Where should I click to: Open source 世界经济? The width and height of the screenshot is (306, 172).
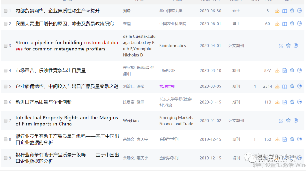(167, 70)
